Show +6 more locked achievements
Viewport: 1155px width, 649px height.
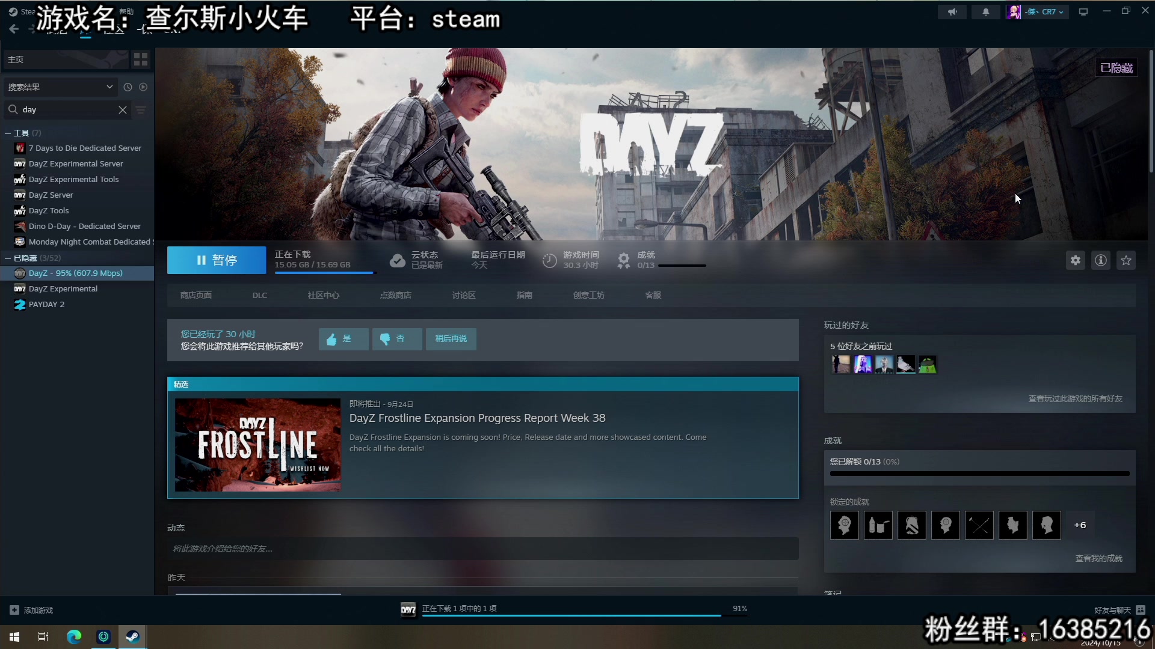coord(1080,525)
